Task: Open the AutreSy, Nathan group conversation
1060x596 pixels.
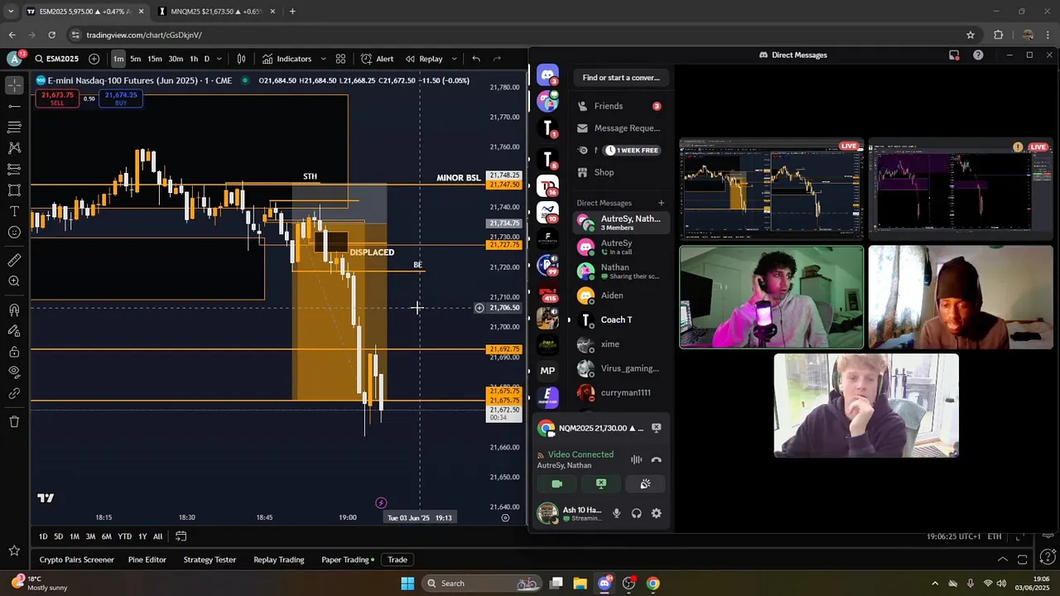Action: [621, 223]
